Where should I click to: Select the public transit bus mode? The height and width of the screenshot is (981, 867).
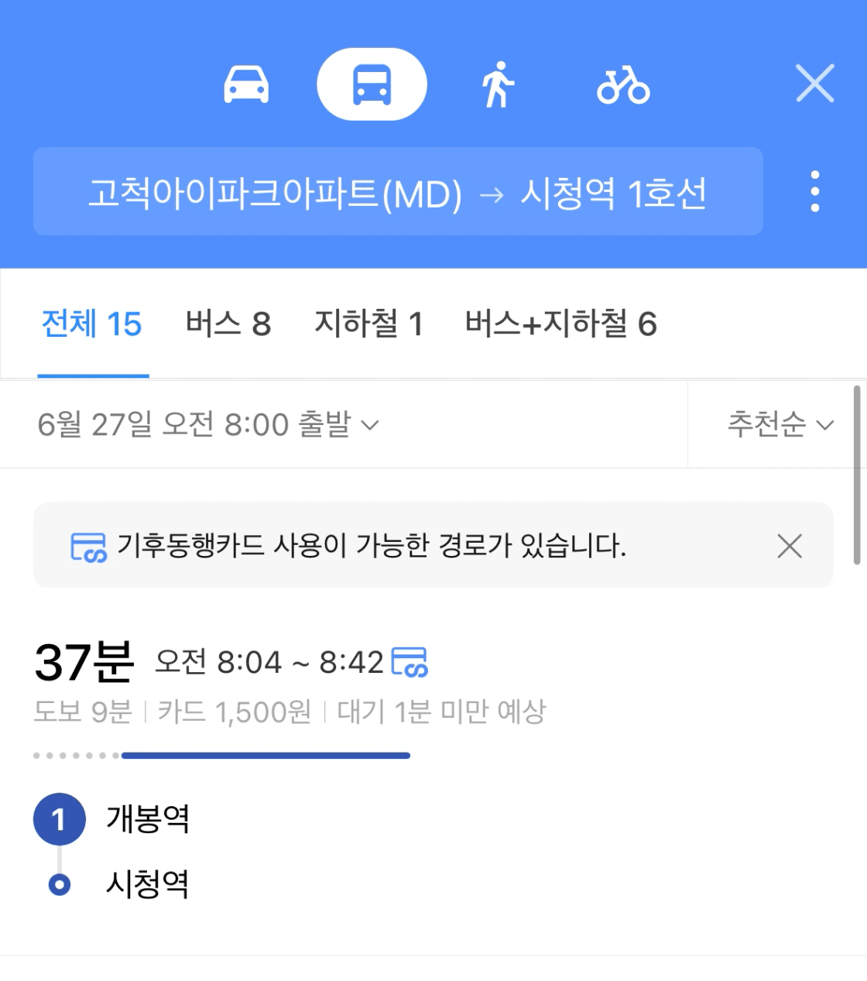[x=372, y=84]
